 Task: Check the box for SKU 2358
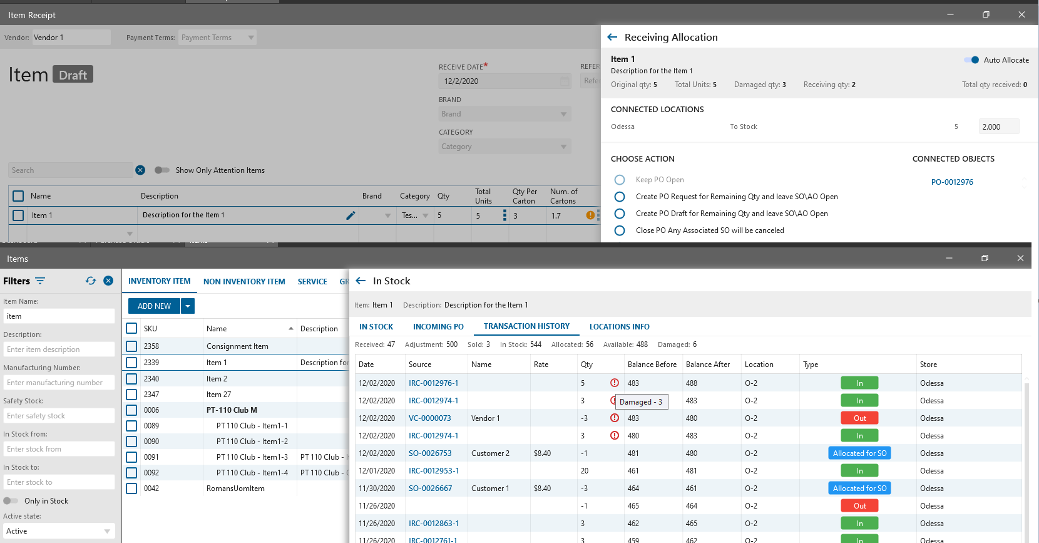click(131, 346)
